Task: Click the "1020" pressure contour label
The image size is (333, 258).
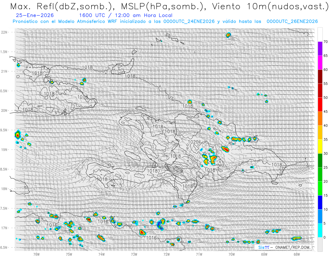Action: pos(193,142)
